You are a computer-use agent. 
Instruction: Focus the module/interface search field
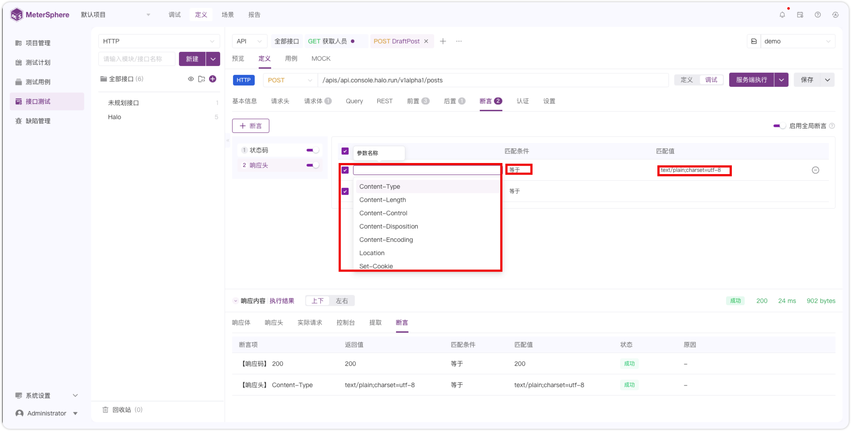point(137,59)
